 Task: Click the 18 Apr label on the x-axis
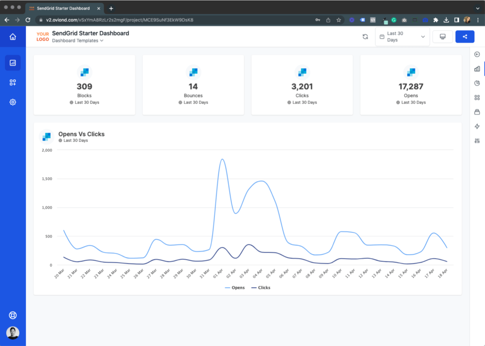[x=443, y=274]
